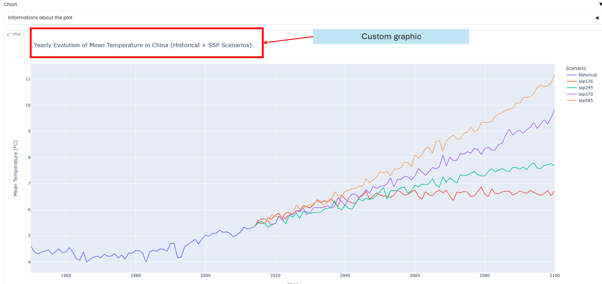
Task: Click the blue historical legend line
Action: (572, 75)
